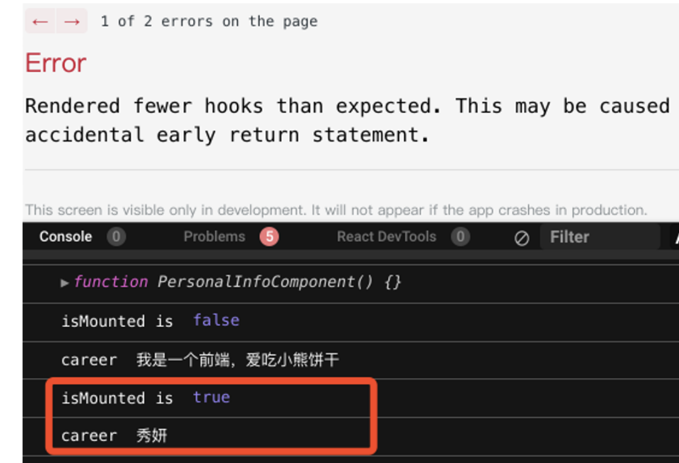Open the Problems tab
This screenshot has height=463, width=679.
214,237
